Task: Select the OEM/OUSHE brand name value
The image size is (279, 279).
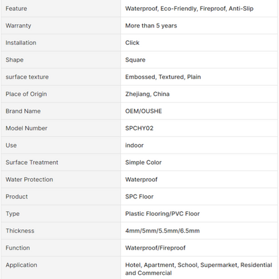Action: [x=144, y=111]
